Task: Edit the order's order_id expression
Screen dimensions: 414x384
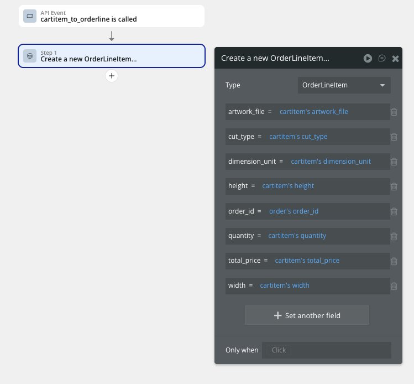Action: click(x=294, y=211)
